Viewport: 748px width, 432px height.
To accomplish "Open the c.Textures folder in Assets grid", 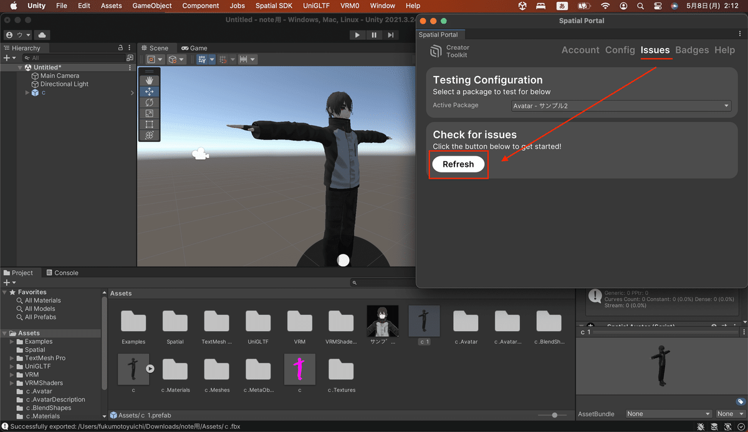I will [x=341, y=369].
